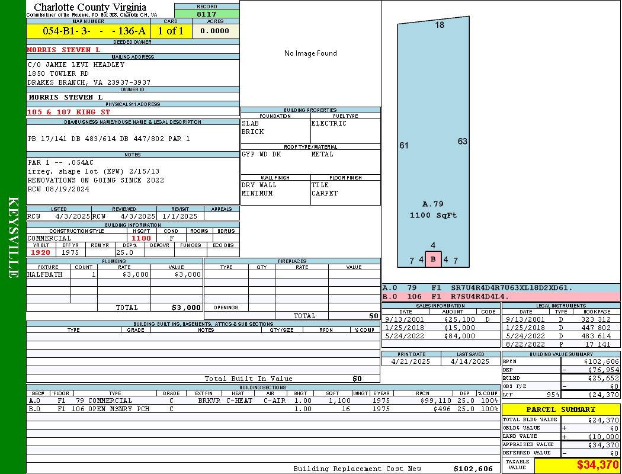Click the red HSQFT value 1100
This screenshot has width=622, height=474.
click(141, 238)
